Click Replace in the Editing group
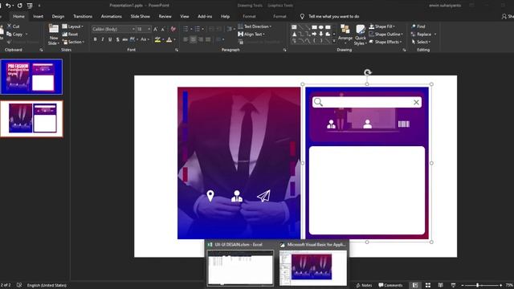The height and width of the screenshot is (289, 514). pos(424,34)
